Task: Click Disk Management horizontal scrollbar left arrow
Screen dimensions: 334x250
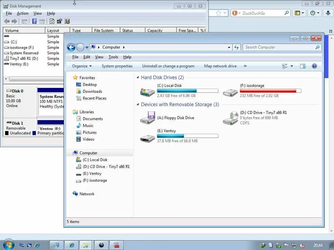Action: [6, 79]
